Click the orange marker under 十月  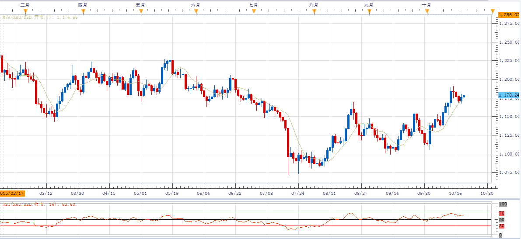coord(427,11)
